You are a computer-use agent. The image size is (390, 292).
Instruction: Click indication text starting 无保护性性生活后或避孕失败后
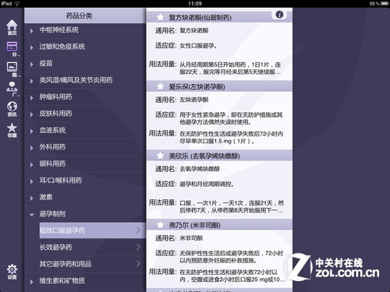tap(232, 257)
